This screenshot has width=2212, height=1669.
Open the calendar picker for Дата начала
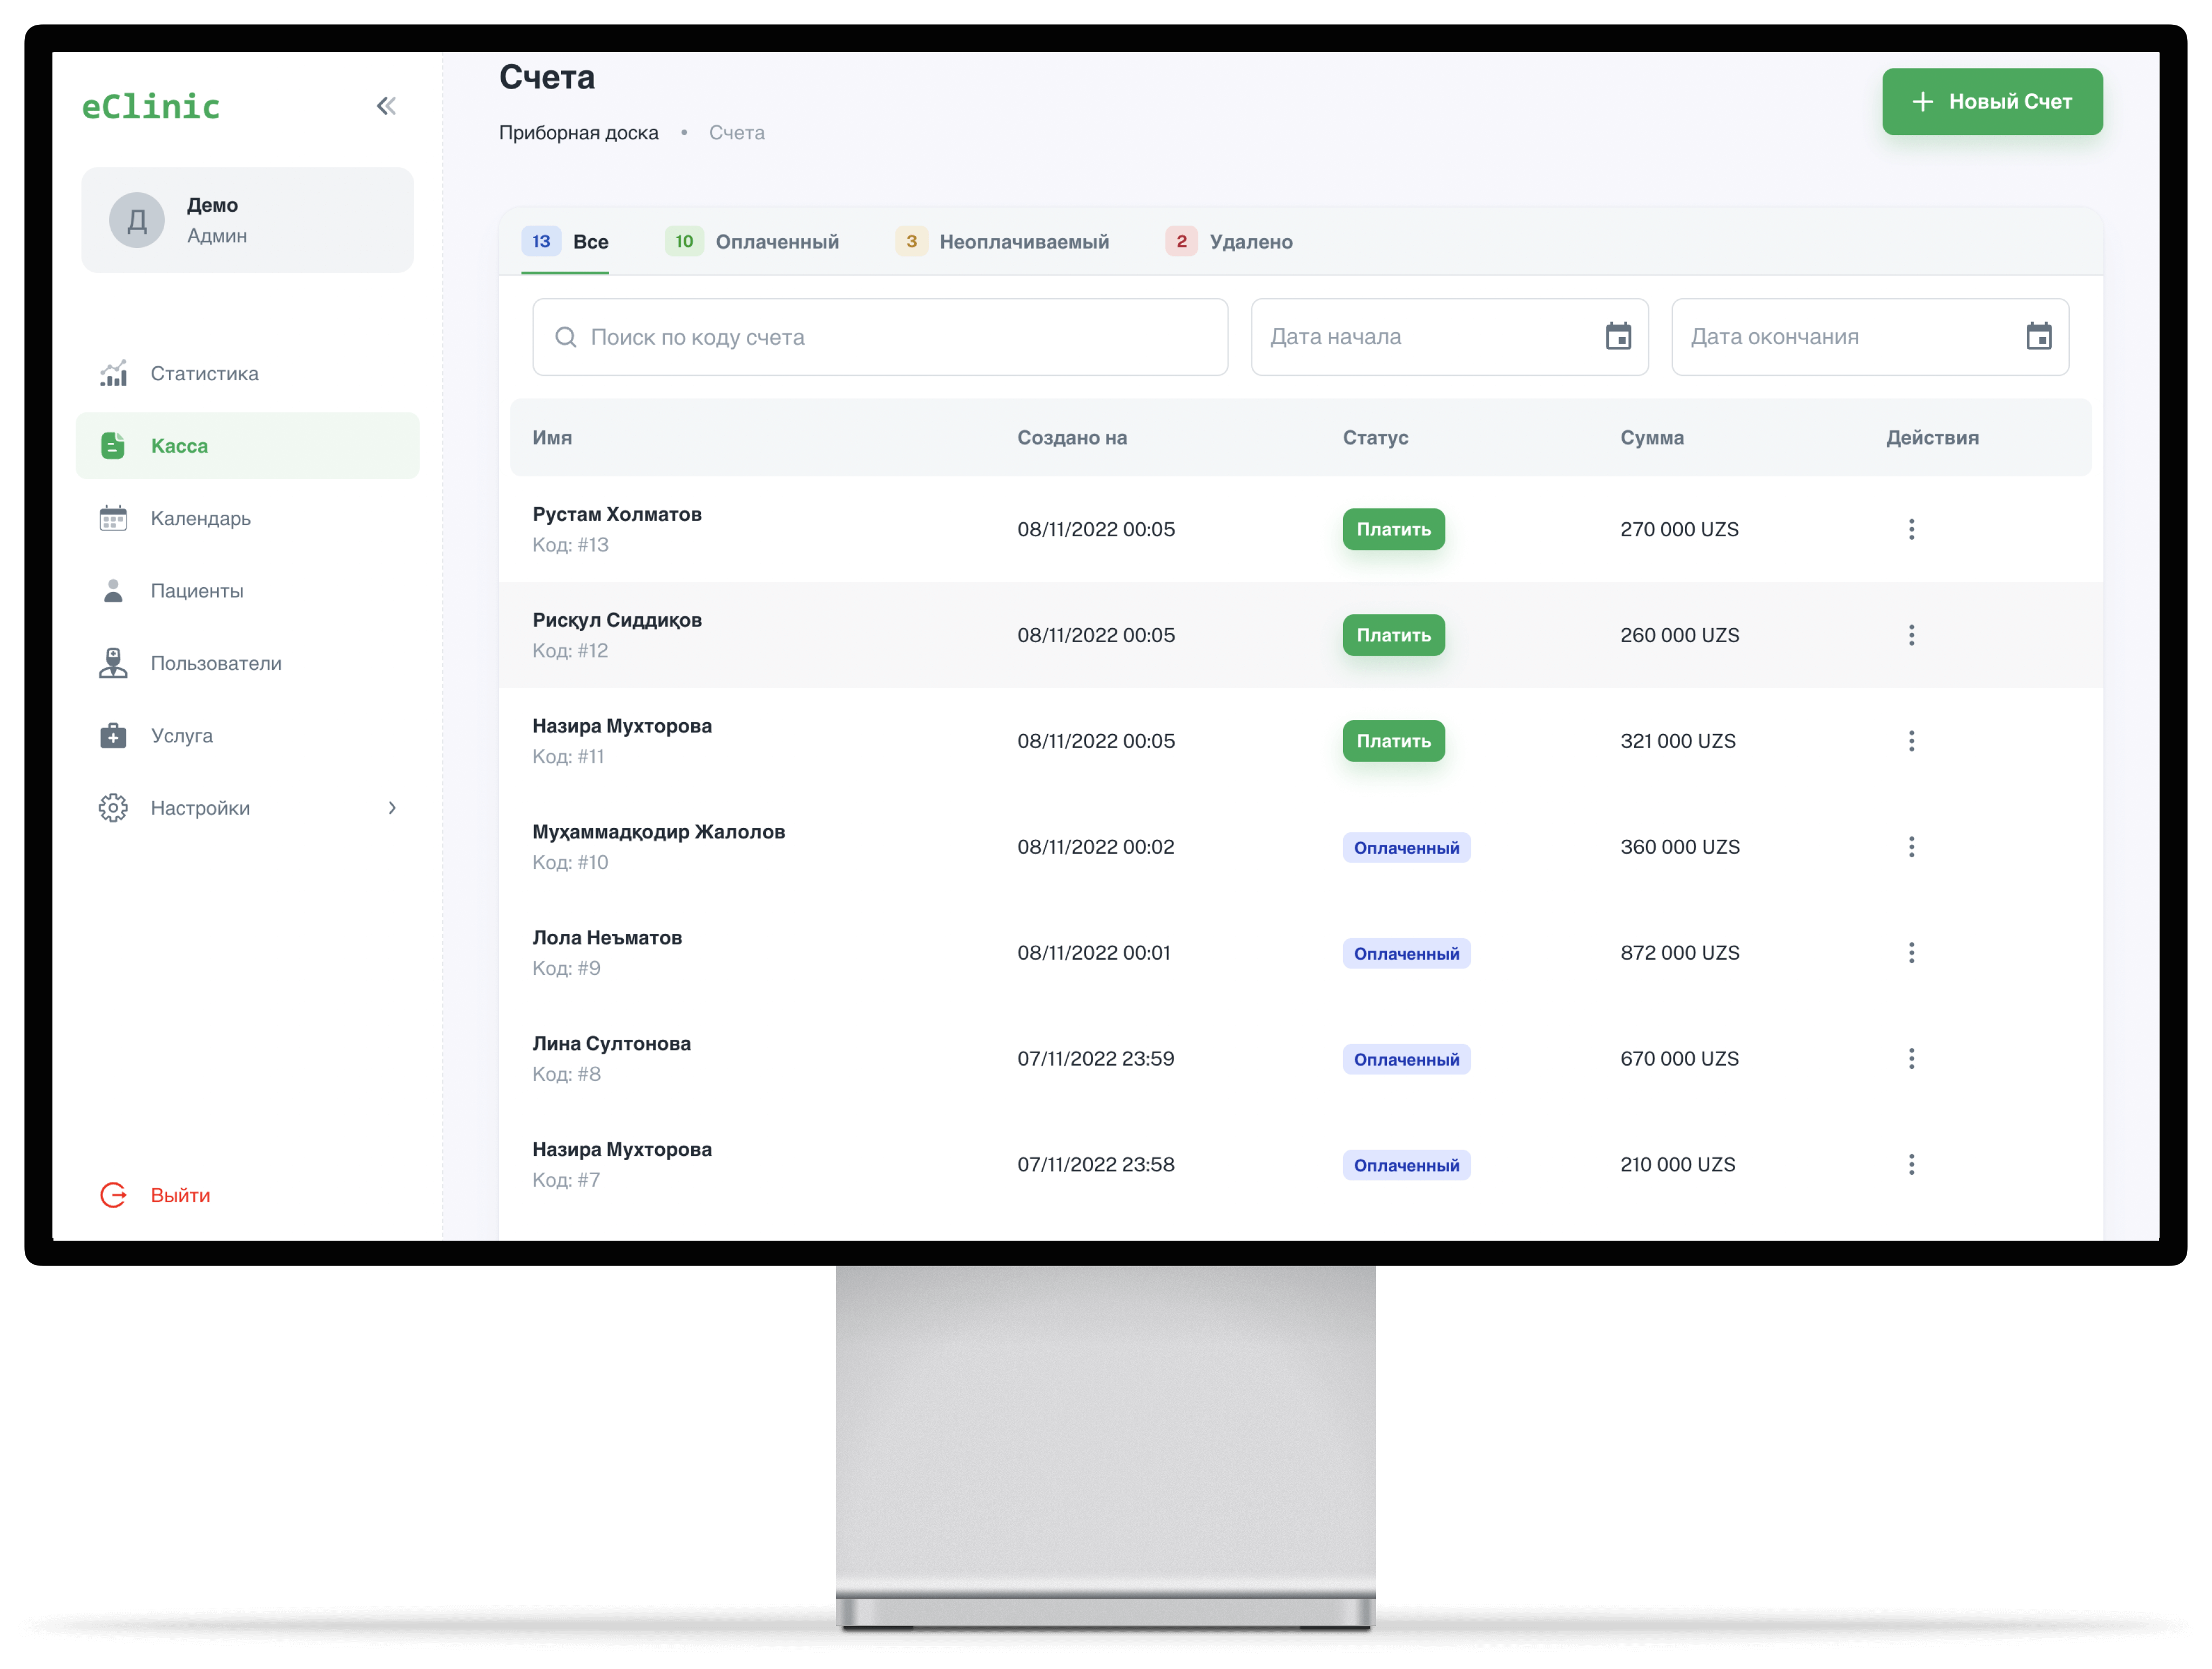pos(1618,337)
